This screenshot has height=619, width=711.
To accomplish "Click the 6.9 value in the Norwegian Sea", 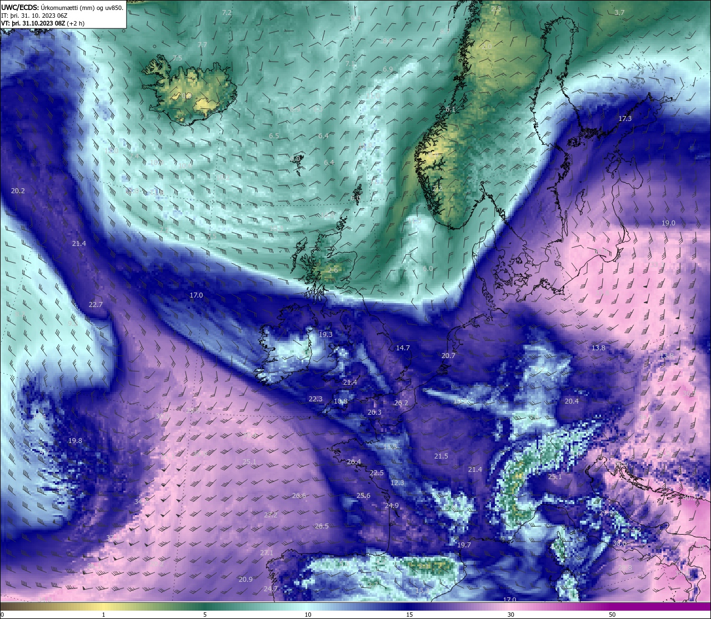I will (388, 69).
